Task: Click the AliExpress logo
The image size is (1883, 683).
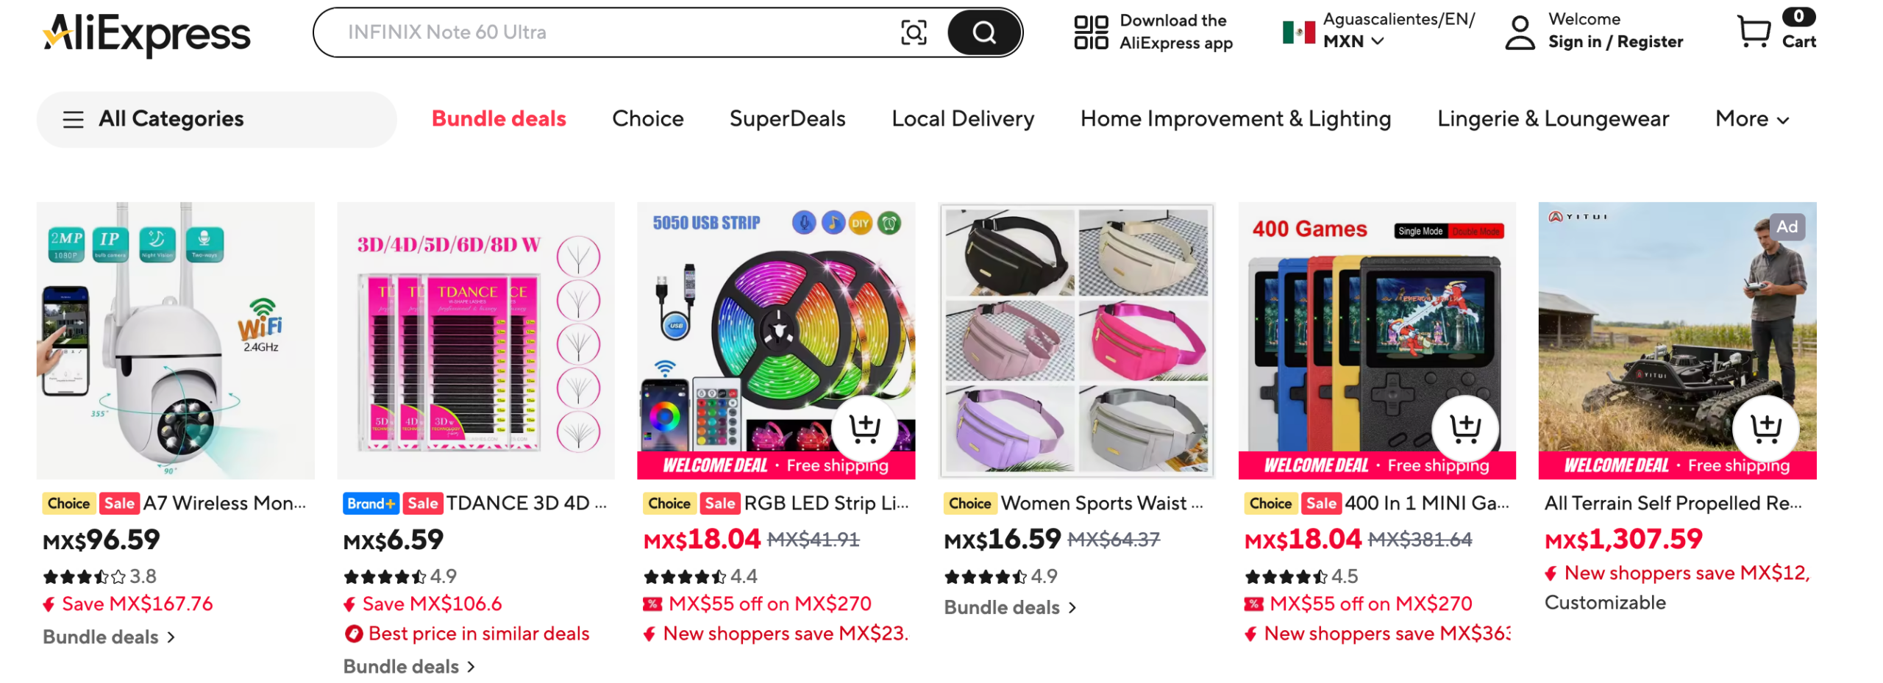Action: [147, 33]
